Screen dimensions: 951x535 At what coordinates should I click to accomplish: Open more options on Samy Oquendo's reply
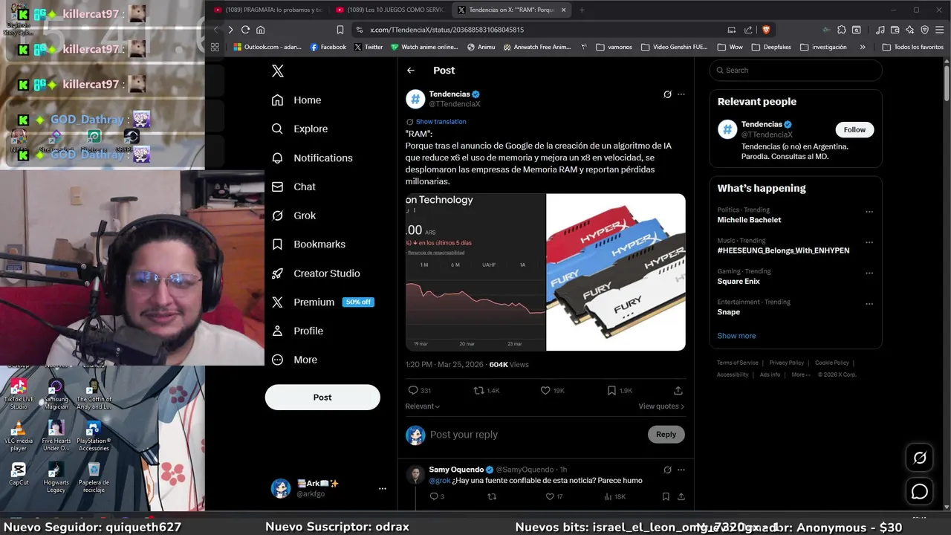click(681, 470)
